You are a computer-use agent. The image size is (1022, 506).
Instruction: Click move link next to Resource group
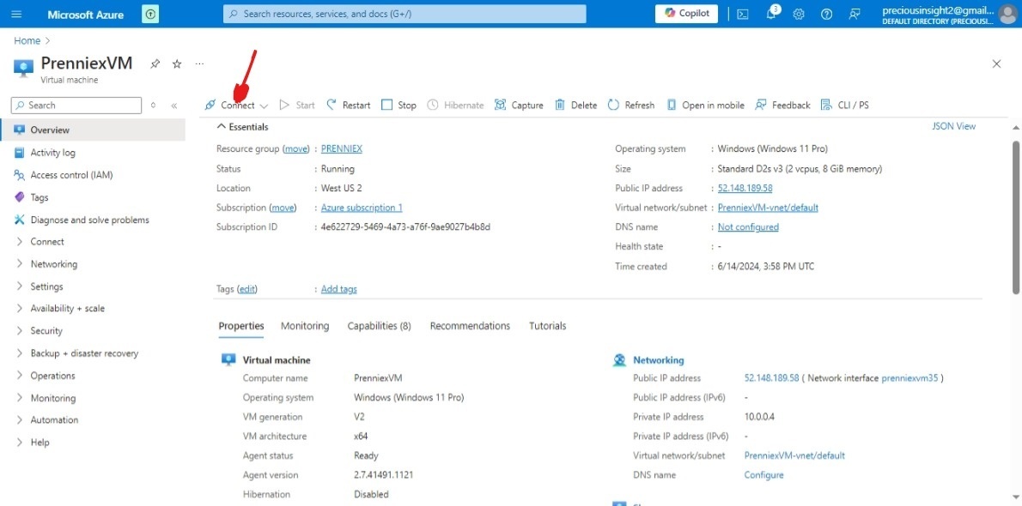coord(296,149)
